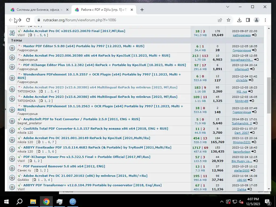Open PDF-XChange Viewer Pro v2.5.322.5 topic
Viewport: 276px width, 207px height.
[87, 157]
